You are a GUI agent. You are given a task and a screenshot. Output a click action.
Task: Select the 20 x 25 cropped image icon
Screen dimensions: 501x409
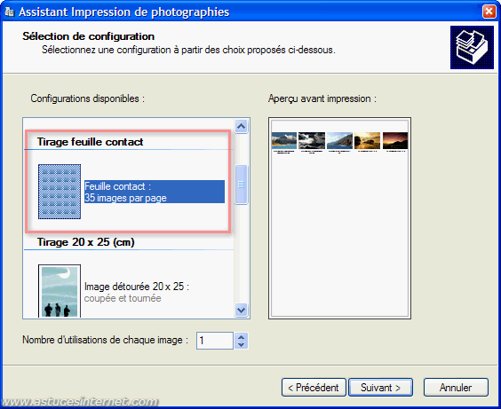60,291
